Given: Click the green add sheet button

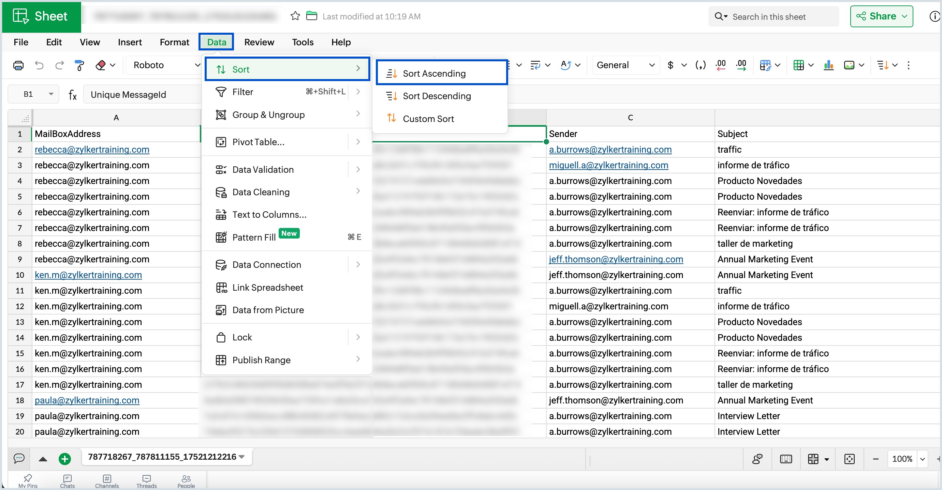Looking at the screenshot, I should coord(65,459).
